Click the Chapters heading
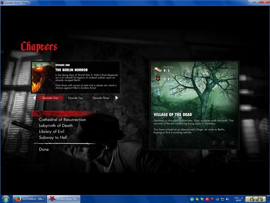This screenshot has width=270, height=203. click(x=39, y=47)
